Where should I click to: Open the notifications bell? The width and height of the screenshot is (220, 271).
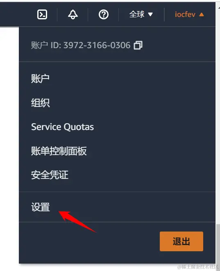[73, 14]
